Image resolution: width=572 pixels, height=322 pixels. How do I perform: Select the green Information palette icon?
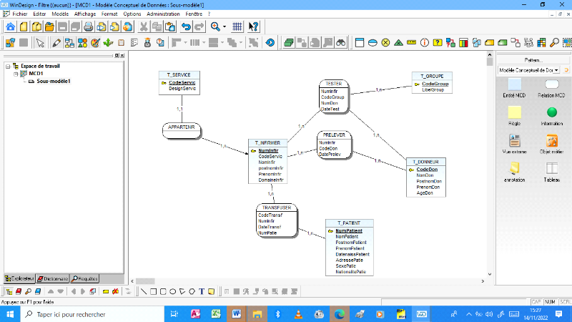point(551,112)
